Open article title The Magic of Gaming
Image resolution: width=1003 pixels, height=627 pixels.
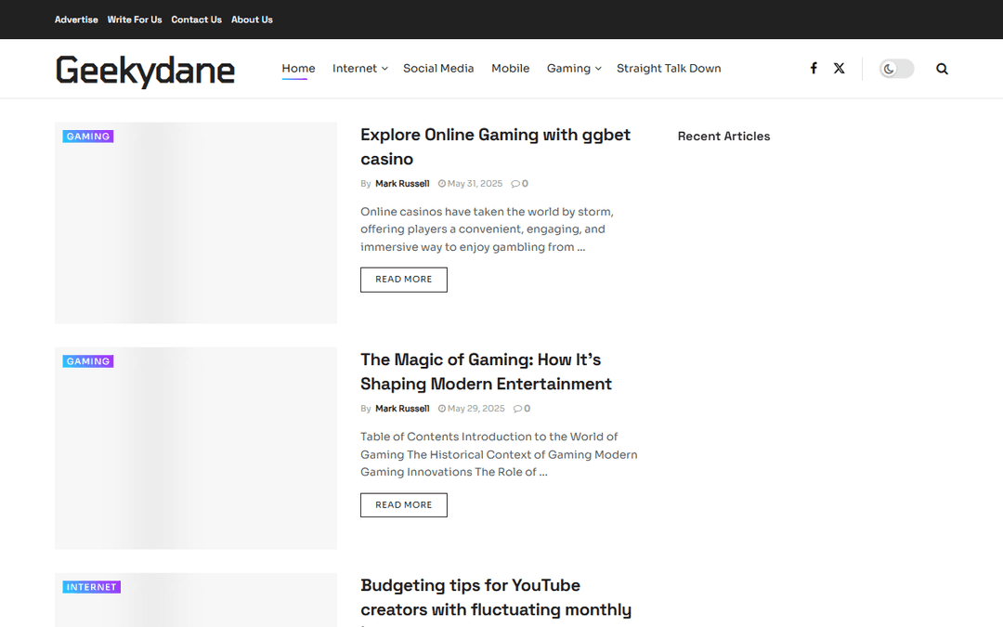tap(486, 372)
